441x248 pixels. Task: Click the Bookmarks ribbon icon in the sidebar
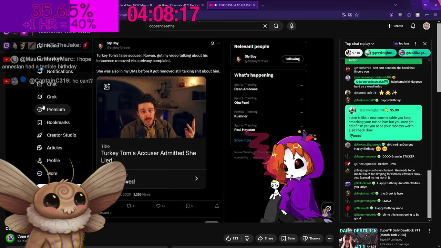pyautogui.click(x=40, y=122)
